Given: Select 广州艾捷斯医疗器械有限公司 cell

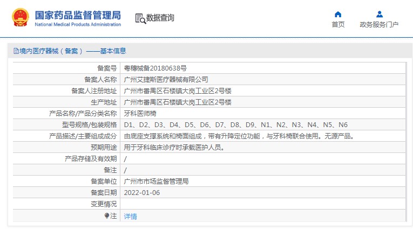Looking at the screenshot, I should tap(166, 80).
